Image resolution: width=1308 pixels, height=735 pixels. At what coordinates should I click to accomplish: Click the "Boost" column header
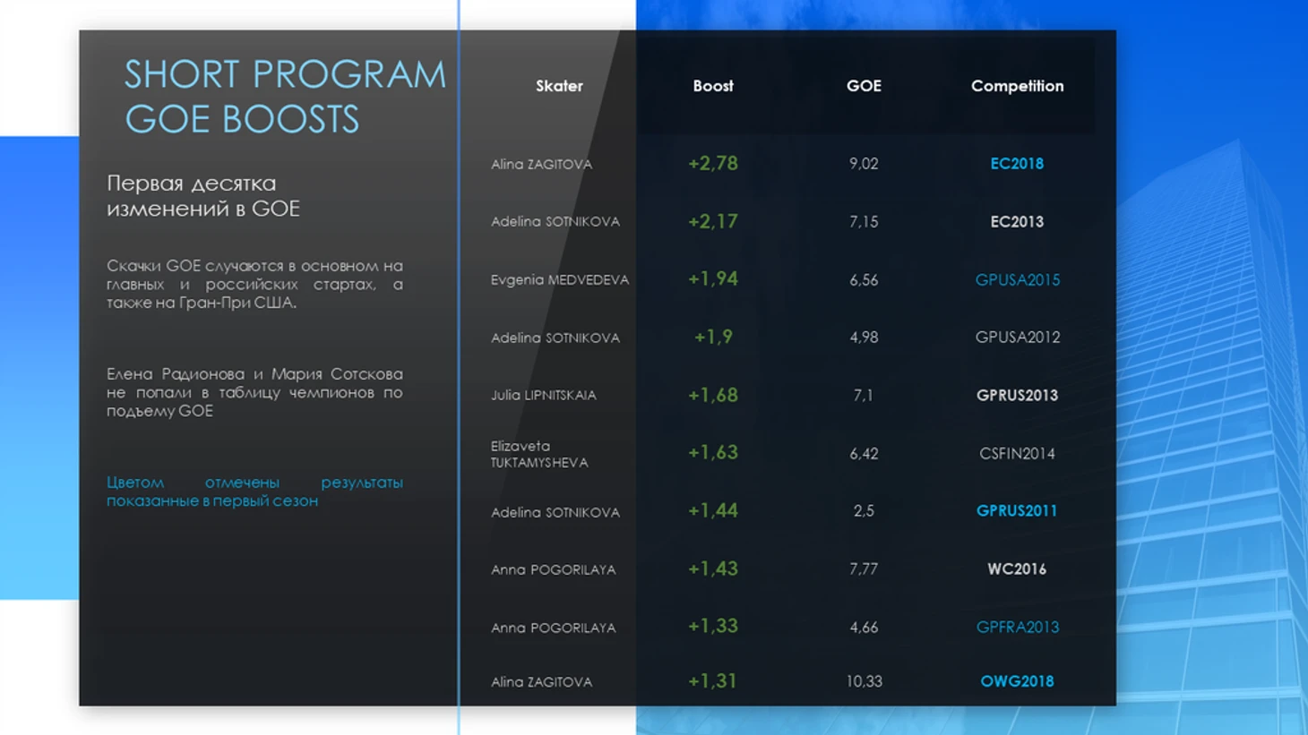713,86
